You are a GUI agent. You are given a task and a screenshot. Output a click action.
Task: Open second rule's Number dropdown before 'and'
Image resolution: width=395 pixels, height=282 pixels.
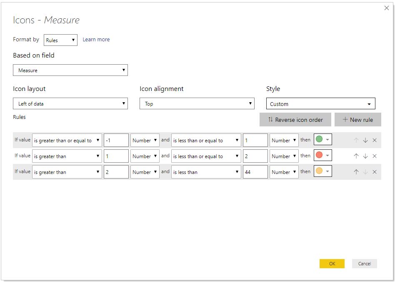tap(145, 156)
